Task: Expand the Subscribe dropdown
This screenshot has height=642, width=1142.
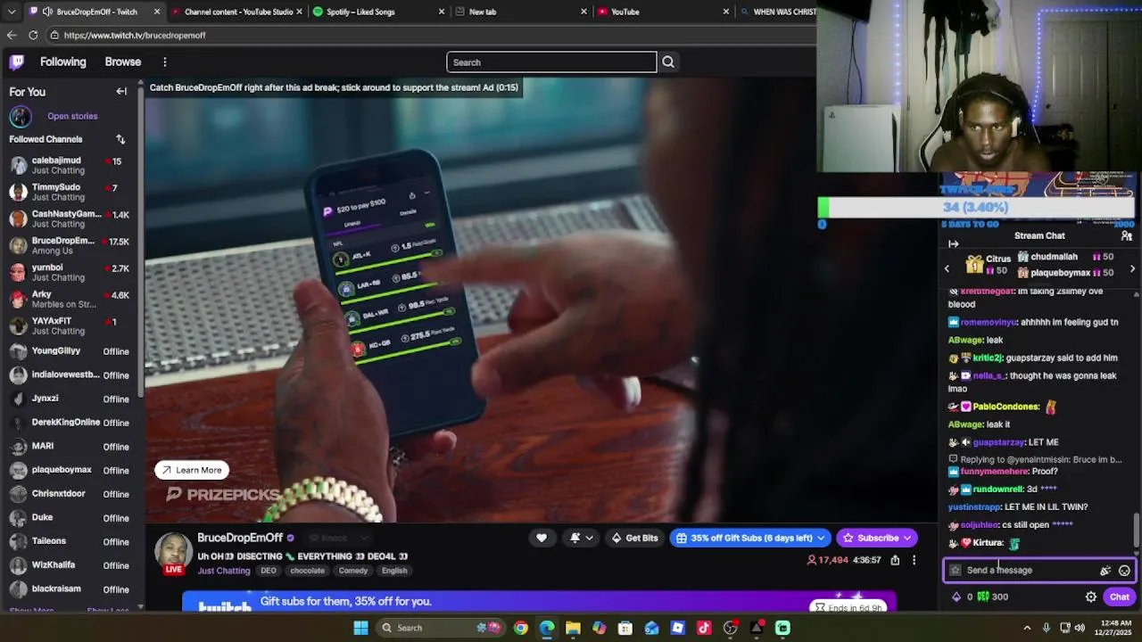Action: (907, 538)
